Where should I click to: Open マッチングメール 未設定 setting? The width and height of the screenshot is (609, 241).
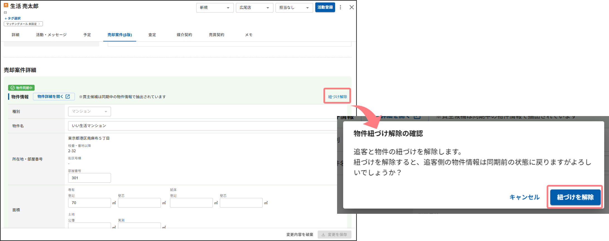click(23, 24)
